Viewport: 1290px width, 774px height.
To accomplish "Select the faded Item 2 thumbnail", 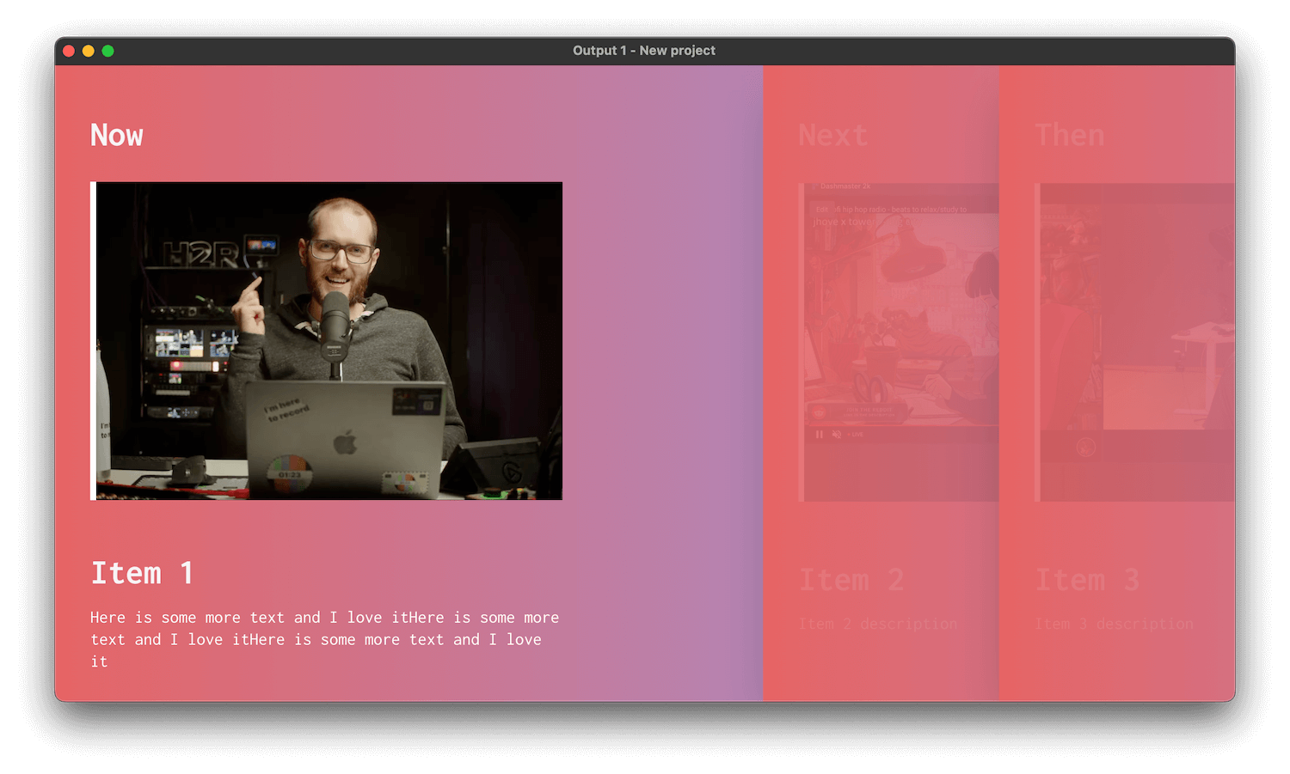I will tap(899, 342).
